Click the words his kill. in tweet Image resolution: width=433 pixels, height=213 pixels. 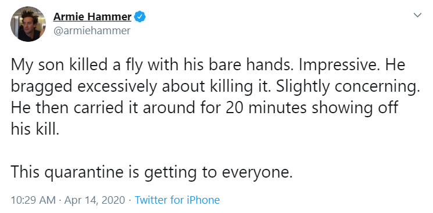click(x=35, y=129)
